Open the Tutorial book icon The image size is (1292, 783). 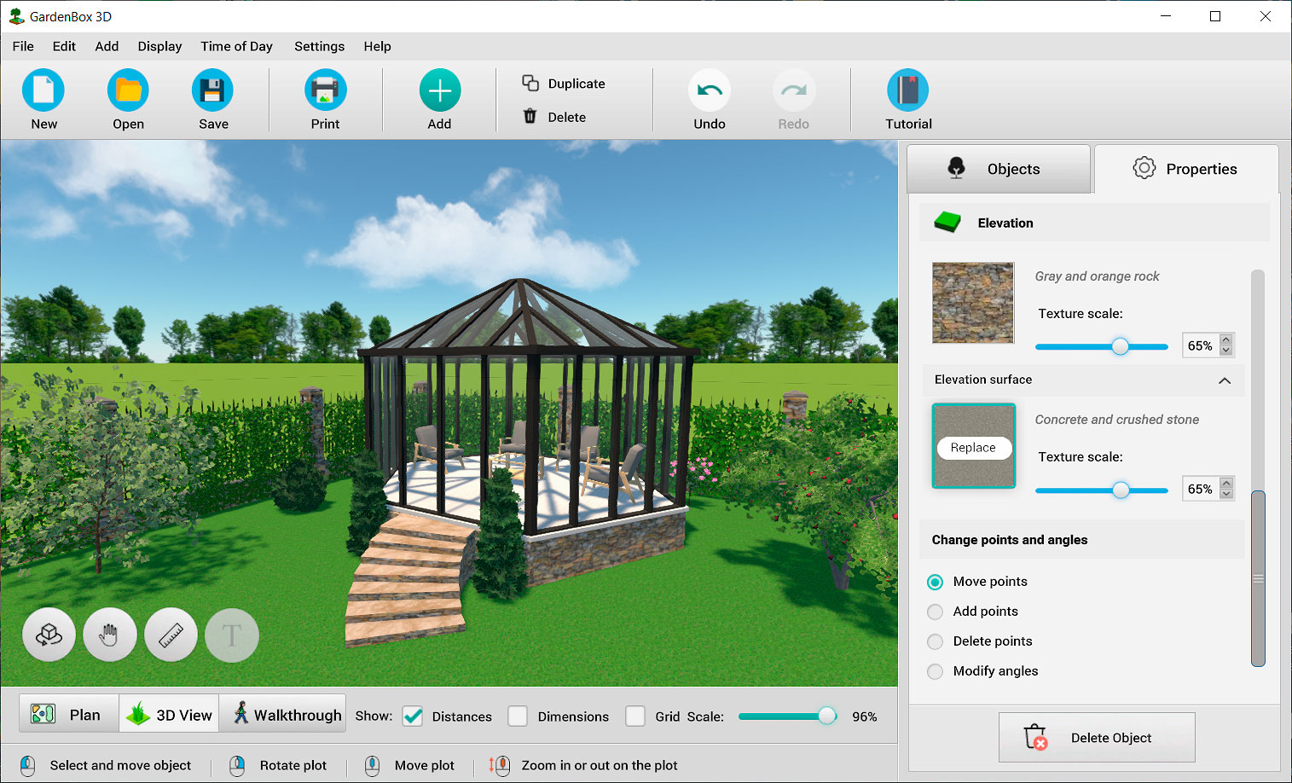coord(908,90)
